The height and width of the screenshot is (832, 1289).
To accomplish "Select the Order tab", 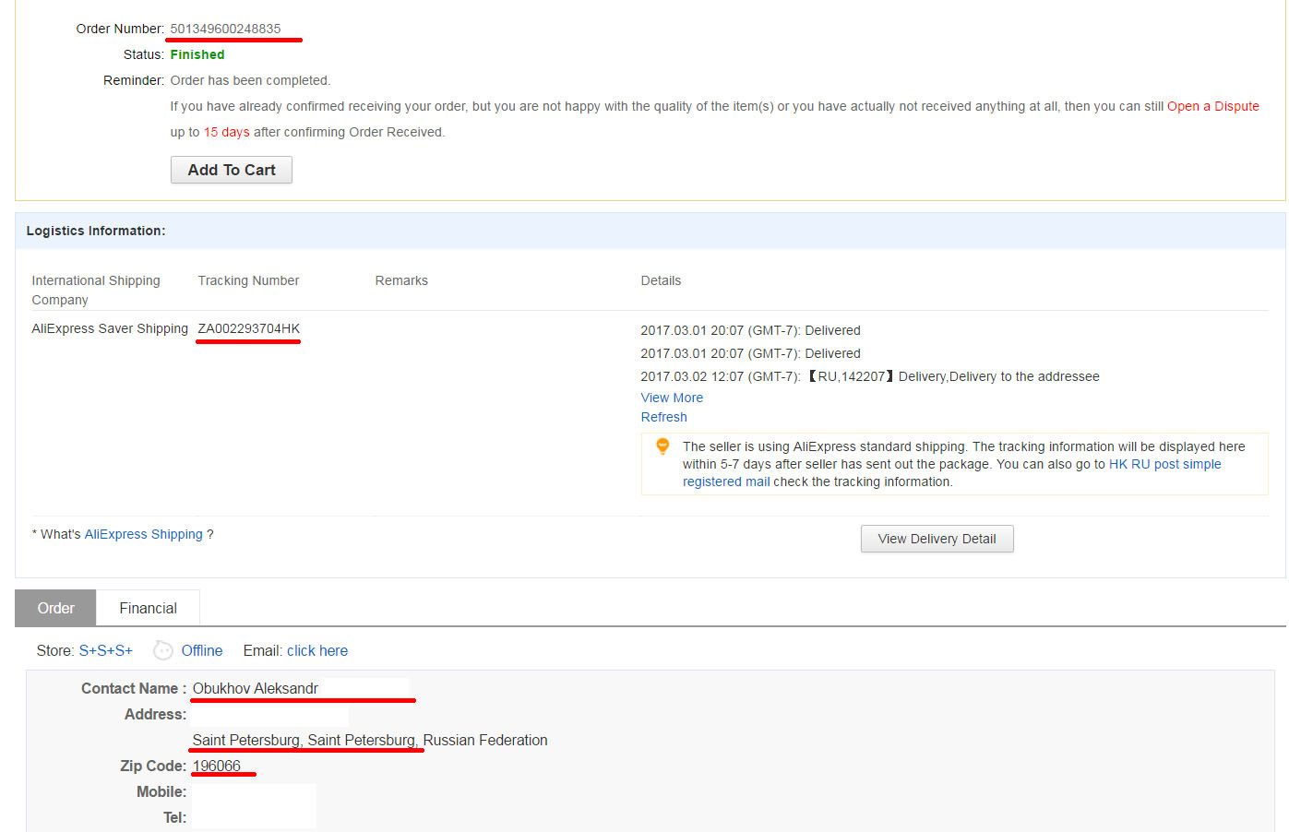I will (55, 608).
